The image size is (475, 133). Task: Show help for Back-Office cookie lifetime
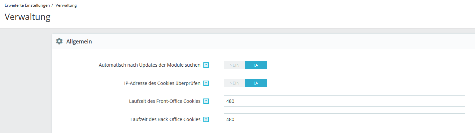click(206, 119)
